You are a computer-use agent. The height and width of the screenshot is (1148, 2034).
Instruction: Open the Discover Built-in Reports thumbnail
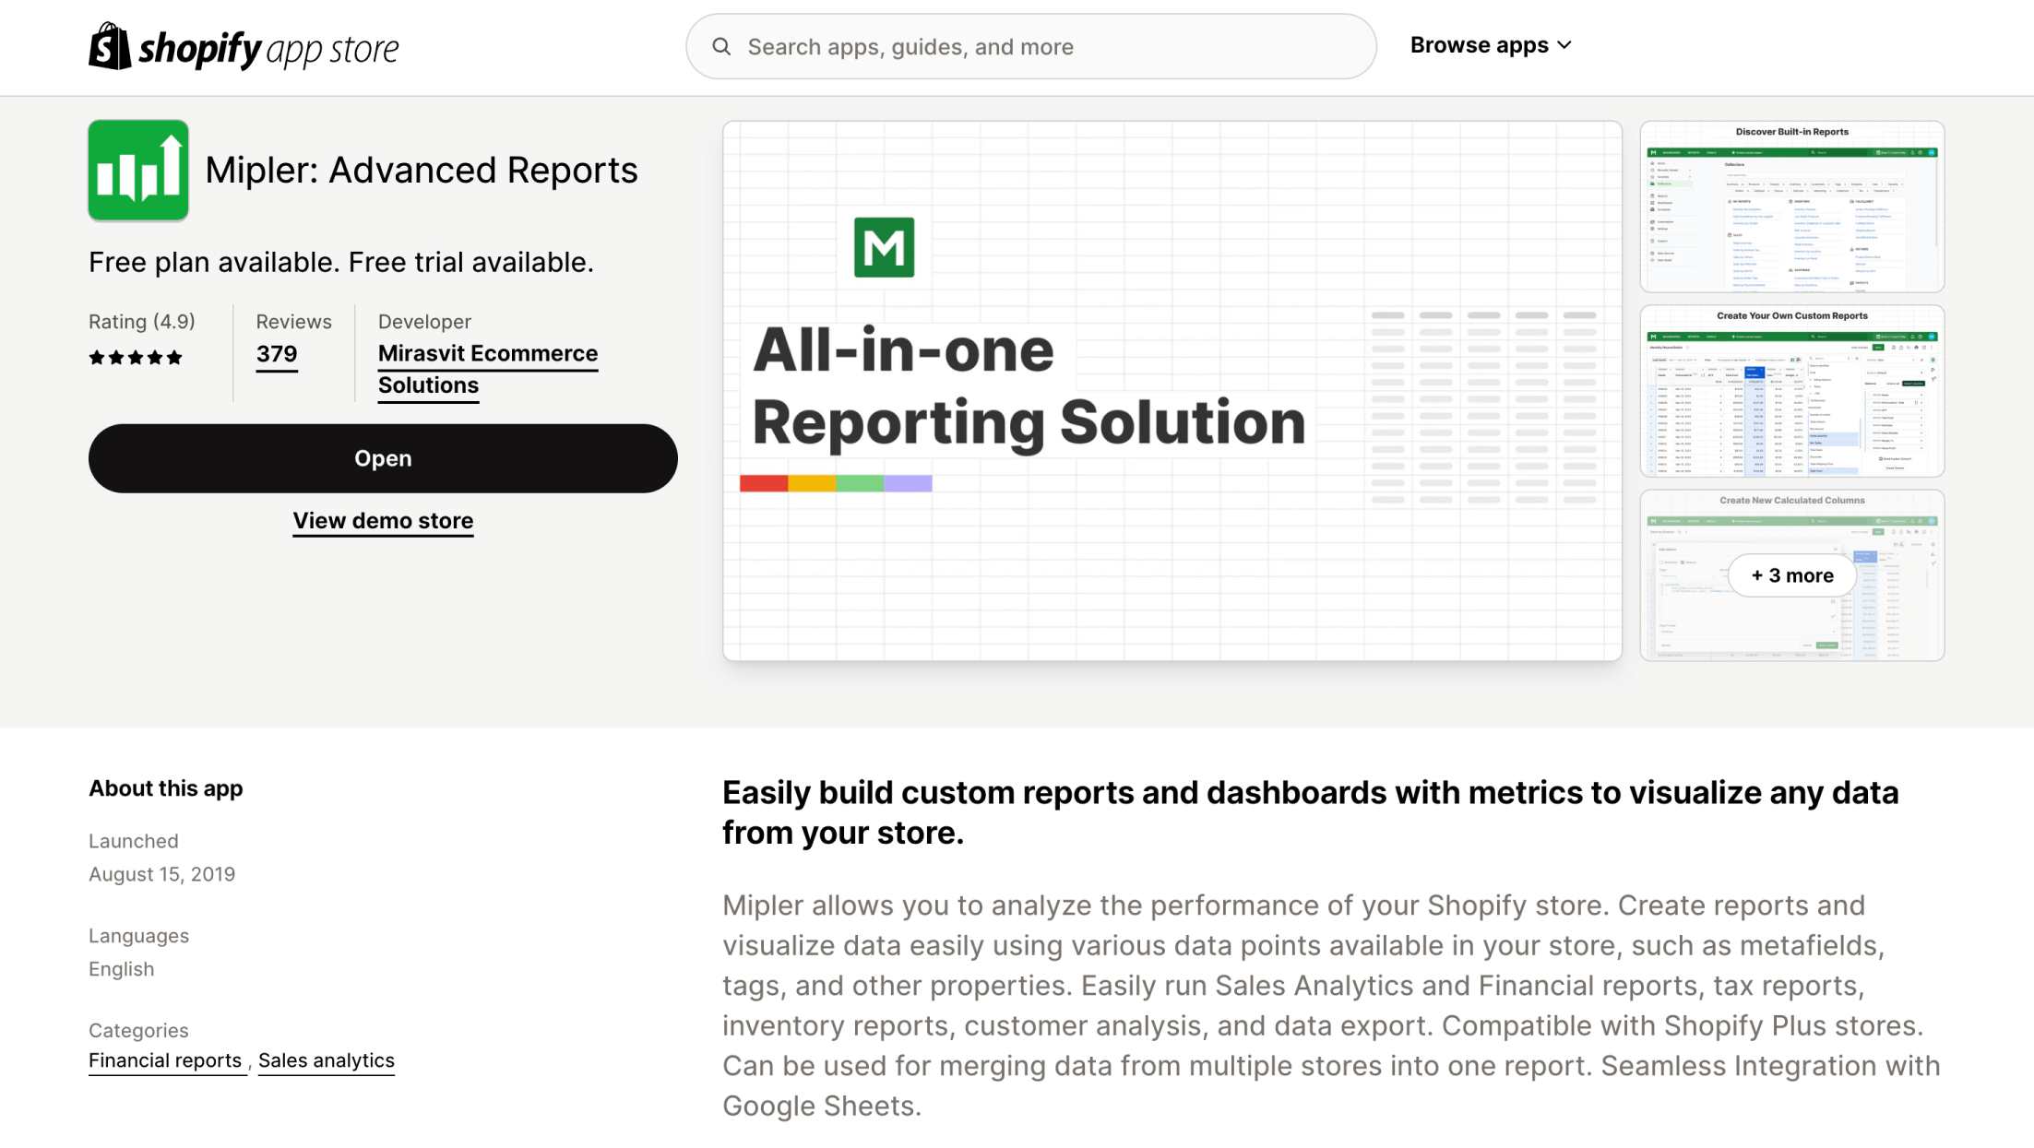tap(1792, 207)
